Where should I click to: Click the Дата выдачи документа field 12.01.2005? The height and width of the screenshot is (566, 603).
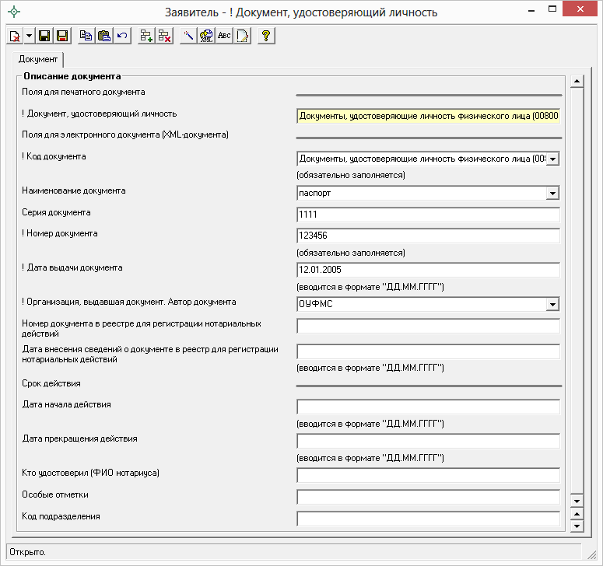click(x=428, y=270)
